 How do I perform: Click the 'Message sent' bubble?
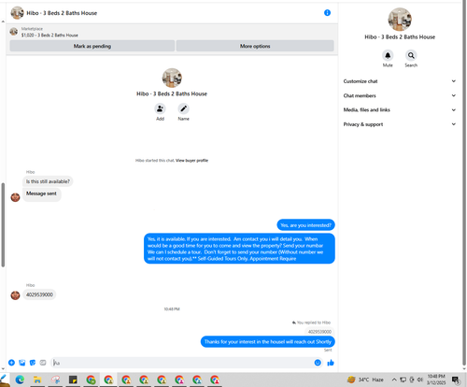click(41, 194)
